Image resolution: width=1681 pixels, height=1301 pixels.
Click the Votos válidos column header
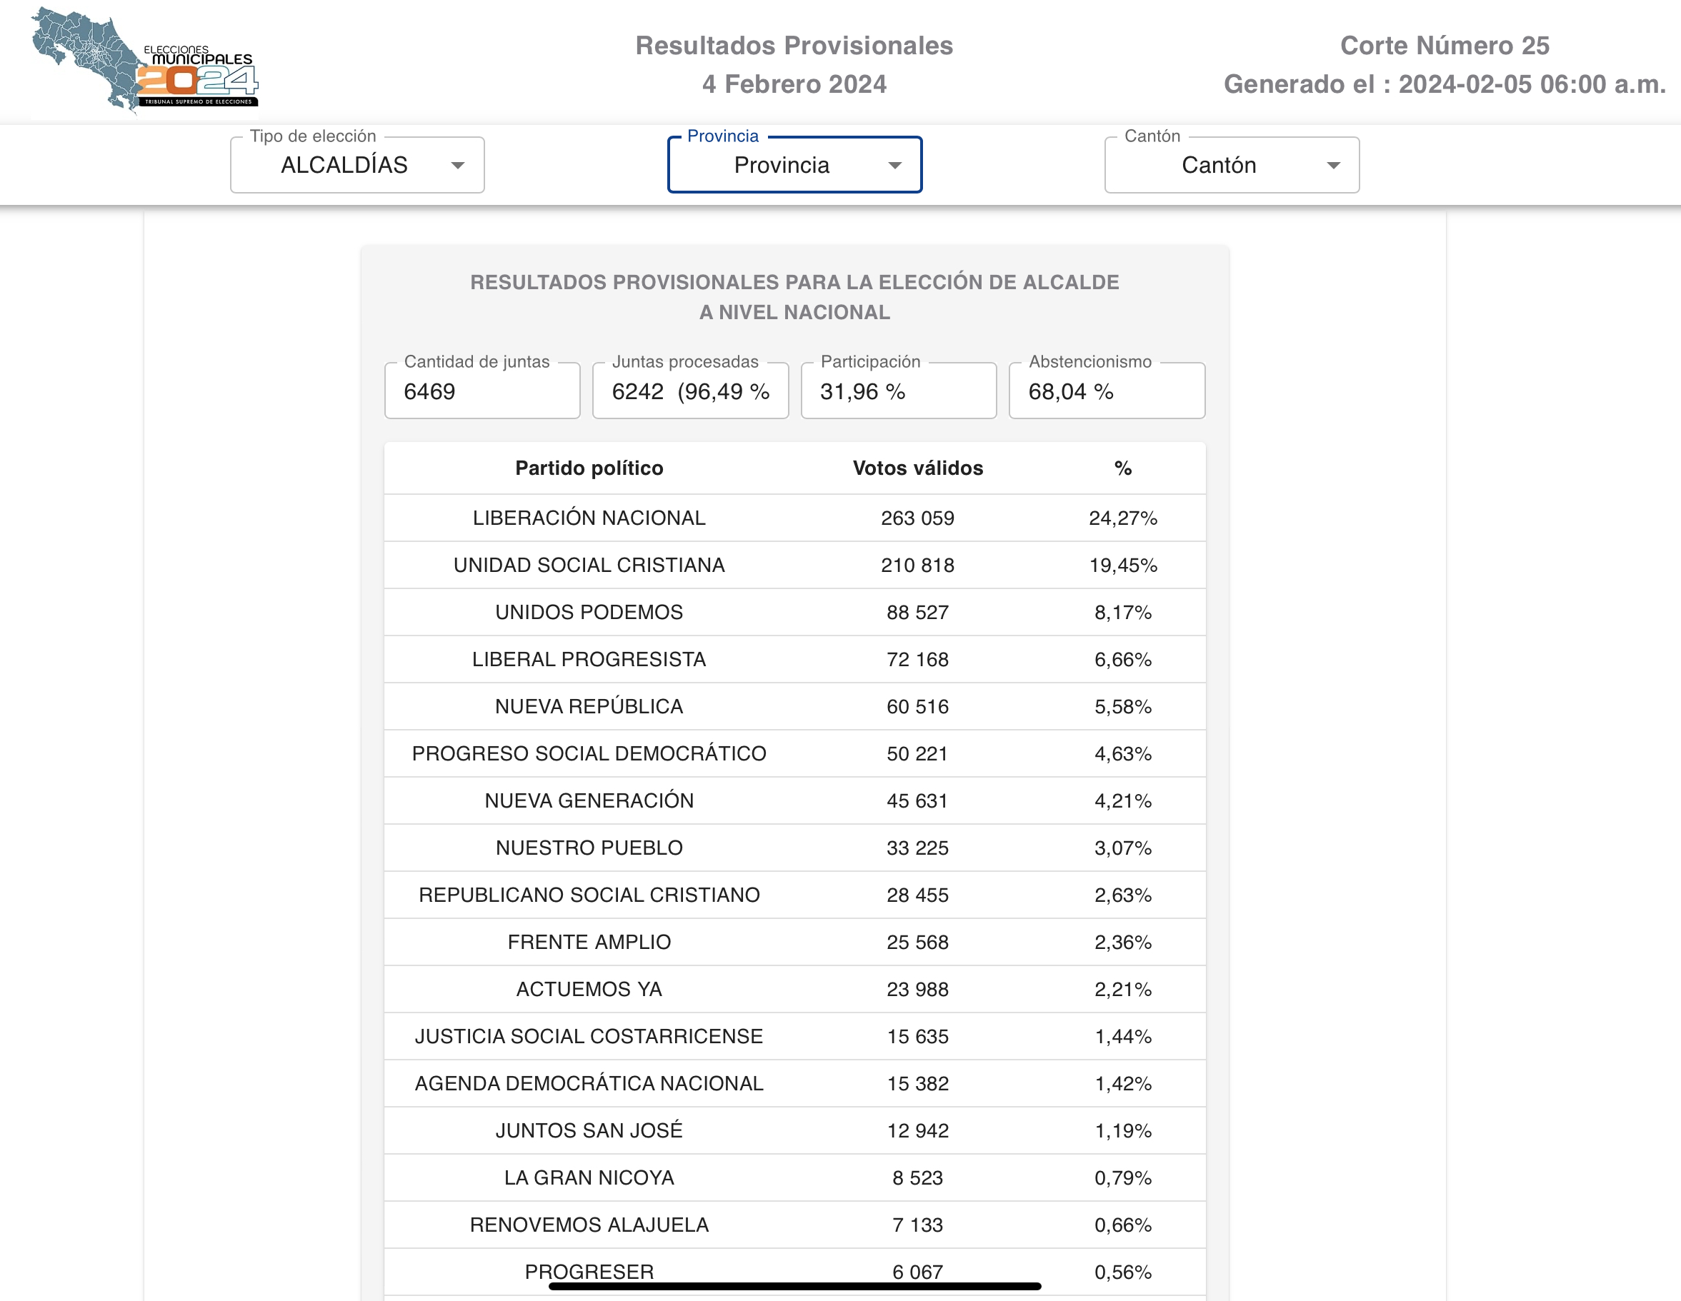pyautogui.click(x=917, y=468)
